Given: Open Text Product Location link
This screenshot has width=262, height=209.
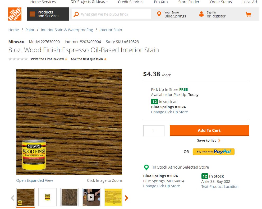Looking at the screenshot, I should (x=220, y=187).
